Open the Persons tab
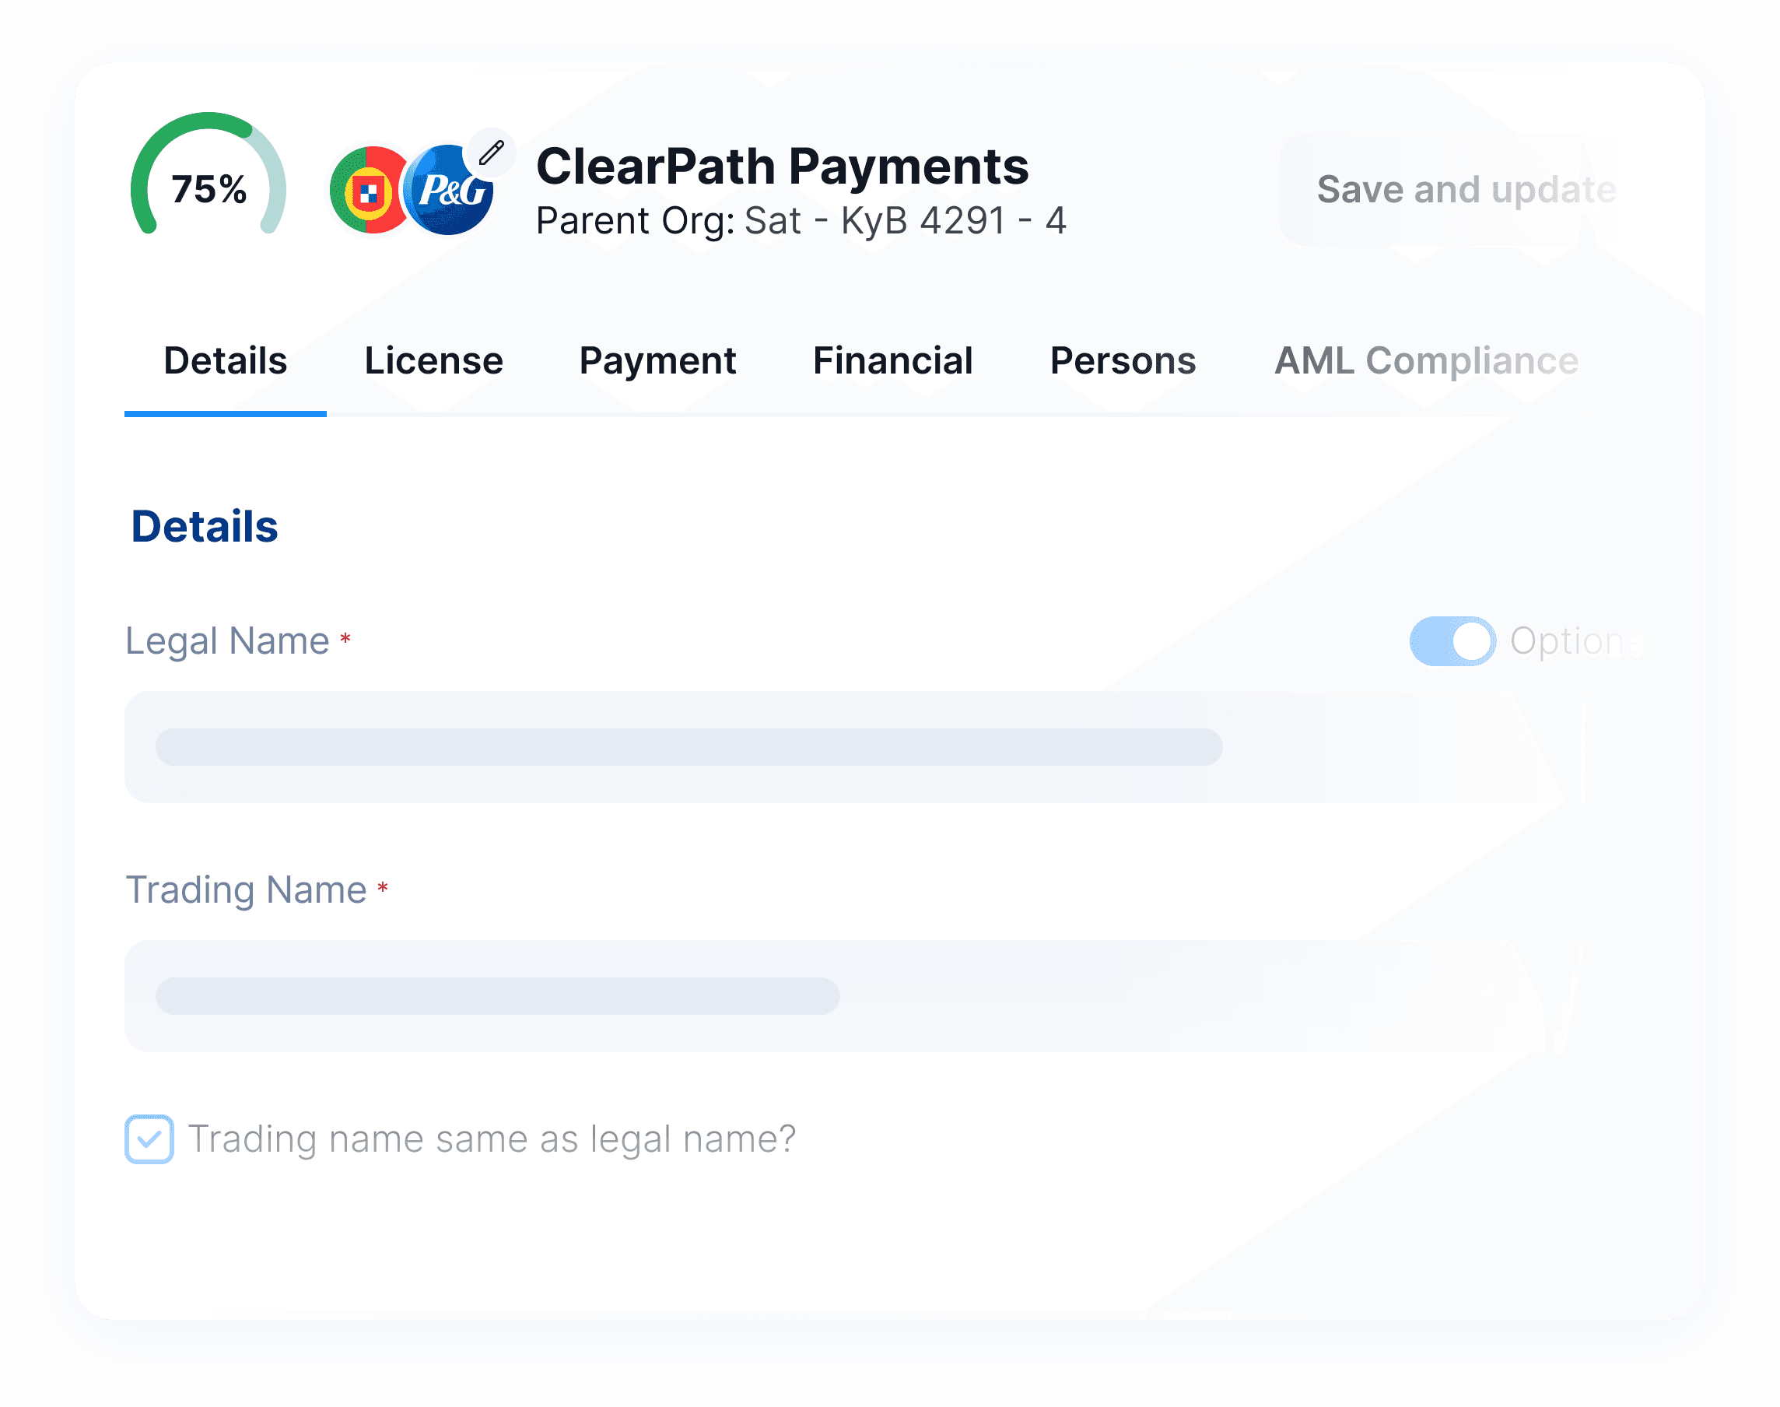This screenshot has height=1407, width=1780. (x=1122, y=361)
